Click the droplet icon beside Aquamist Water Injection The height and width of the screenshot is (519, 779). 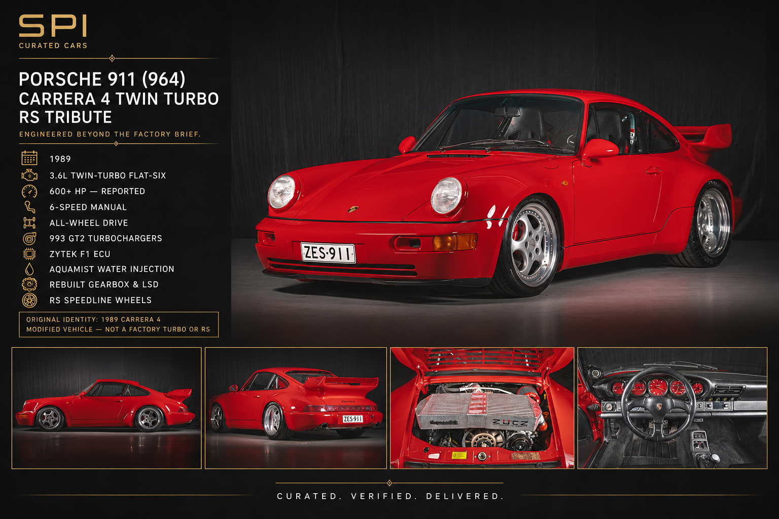(29, 269)
